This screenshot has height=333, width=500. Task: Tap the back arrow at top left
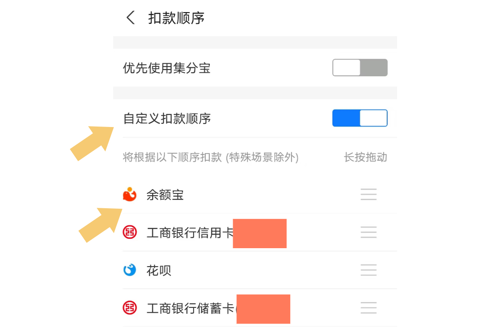tap(130, 18)
